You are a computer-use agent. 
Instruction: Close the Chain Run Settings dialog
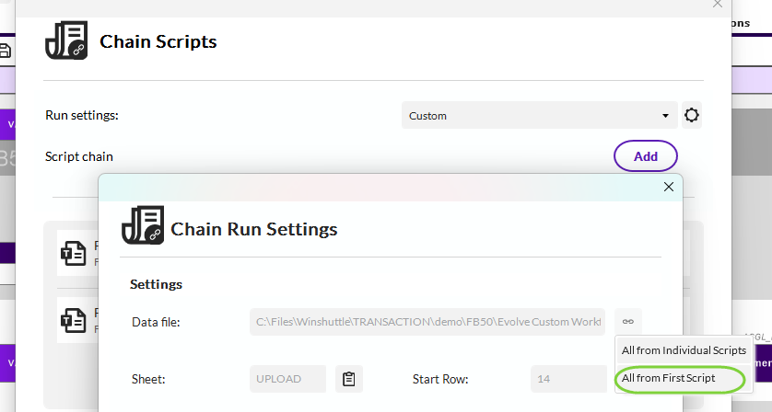click(668, 187)
